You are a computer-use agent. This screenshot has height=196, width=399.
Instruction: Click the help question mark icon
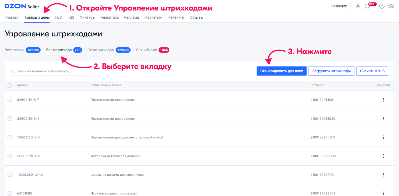tap(382, 6)
